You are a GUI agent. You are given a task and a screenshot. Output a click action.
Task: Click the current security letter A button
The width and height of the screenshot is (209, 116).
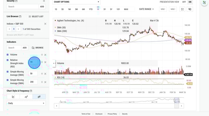point(14,29)
